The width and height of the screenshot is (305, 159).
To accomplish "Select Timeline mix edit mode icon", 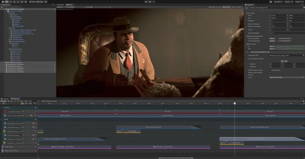I will point(22,103).
